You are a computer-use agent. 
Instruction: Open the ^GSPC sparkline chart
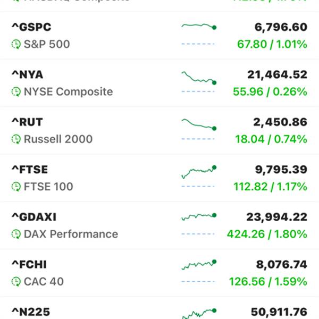pos(199,32)
